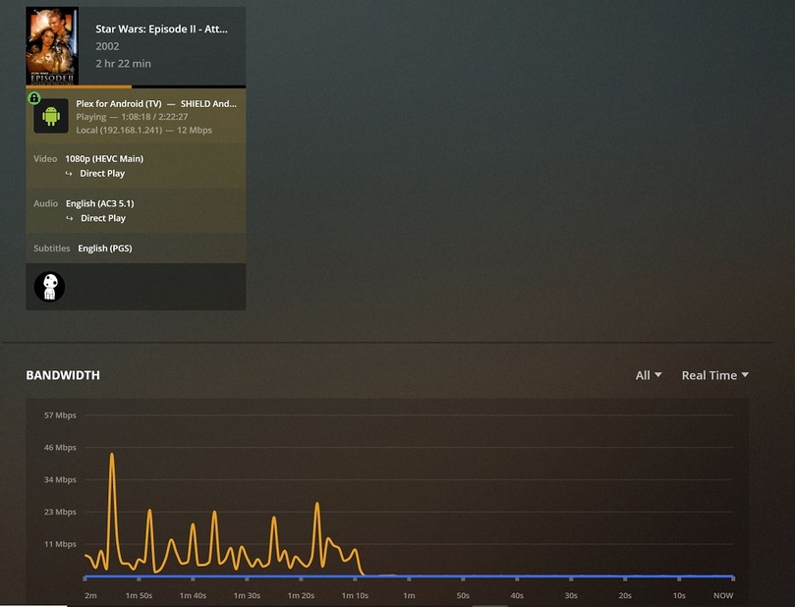Screen dimensions: 795x607
Task: Select the '34 Mbps' axis label
Action: pos(60,480)
